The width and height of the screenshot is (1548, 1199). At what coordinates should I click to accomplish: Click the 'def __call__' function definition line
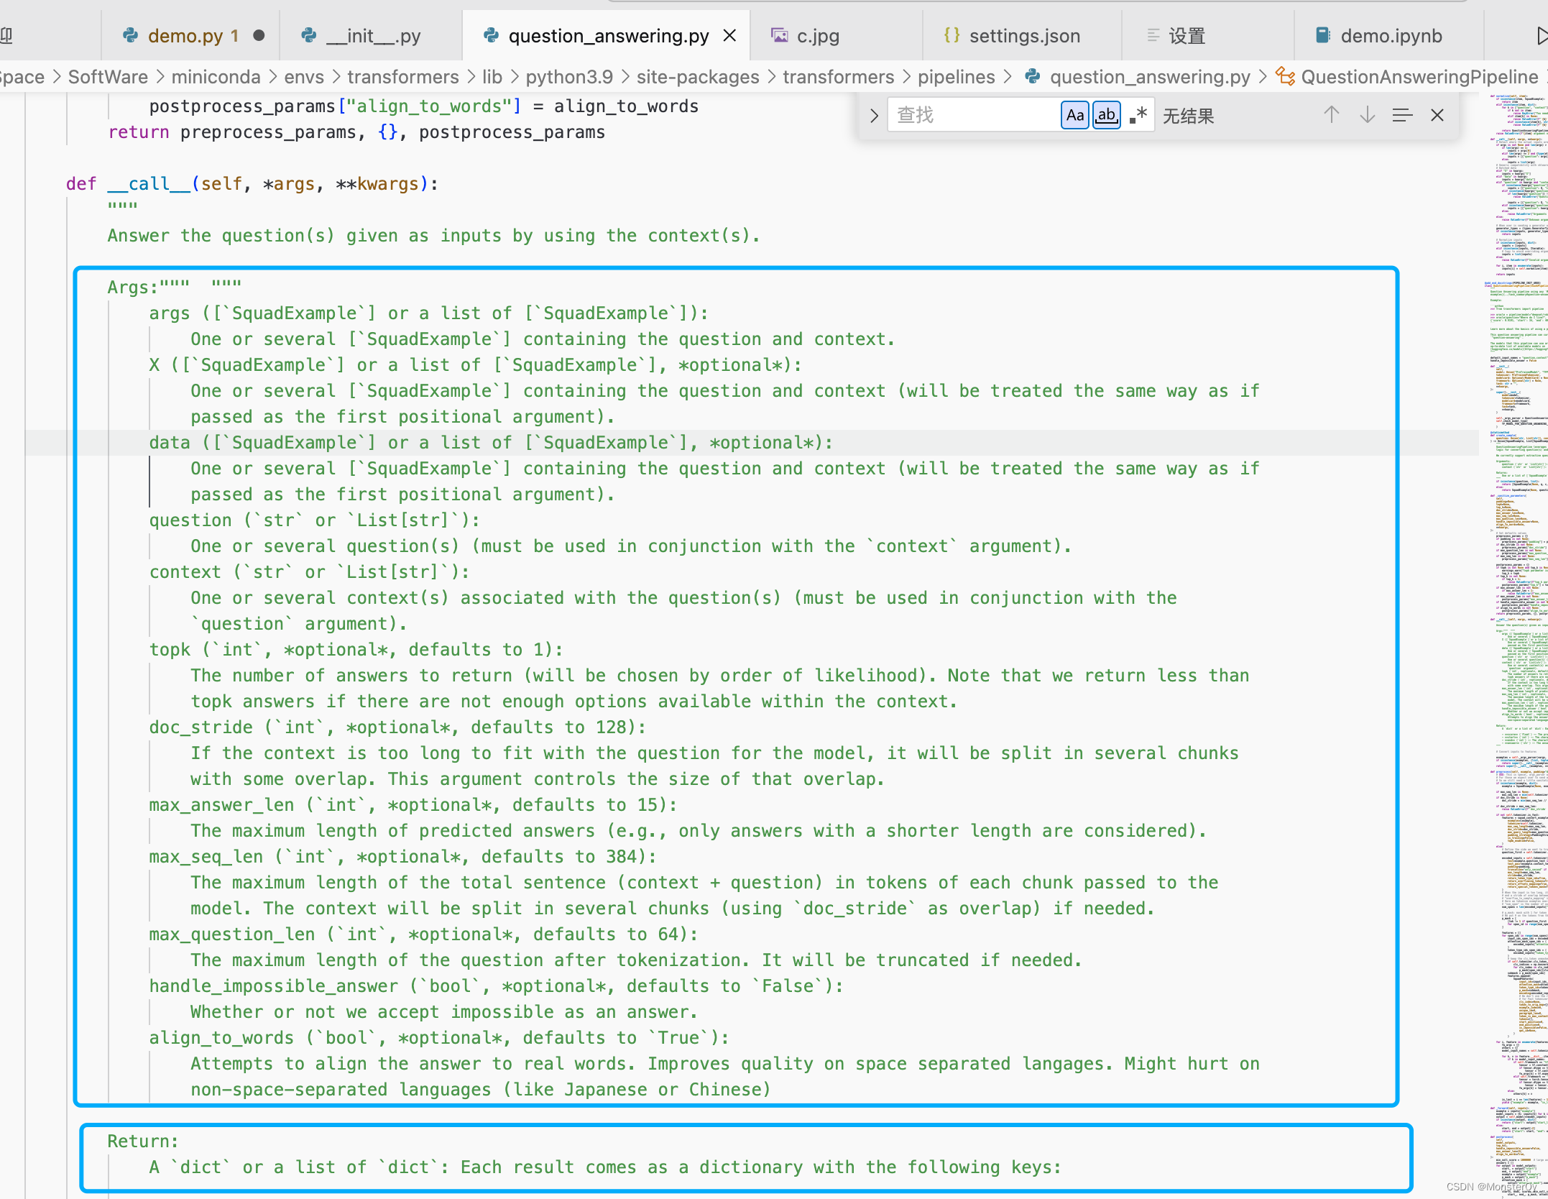252,184
